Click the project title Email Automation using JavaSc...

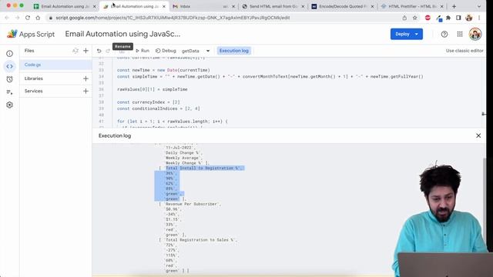pos(122,34)
